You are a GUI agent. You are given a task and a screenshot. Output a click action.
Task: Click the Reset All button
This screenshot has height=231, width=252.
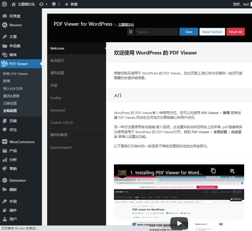click(235, 32)
